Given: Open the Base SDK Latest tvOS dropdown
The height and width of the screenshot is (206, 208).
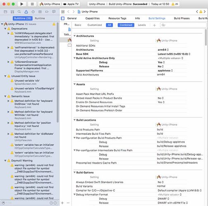Looking at the screenshot, I should [174, 54].
